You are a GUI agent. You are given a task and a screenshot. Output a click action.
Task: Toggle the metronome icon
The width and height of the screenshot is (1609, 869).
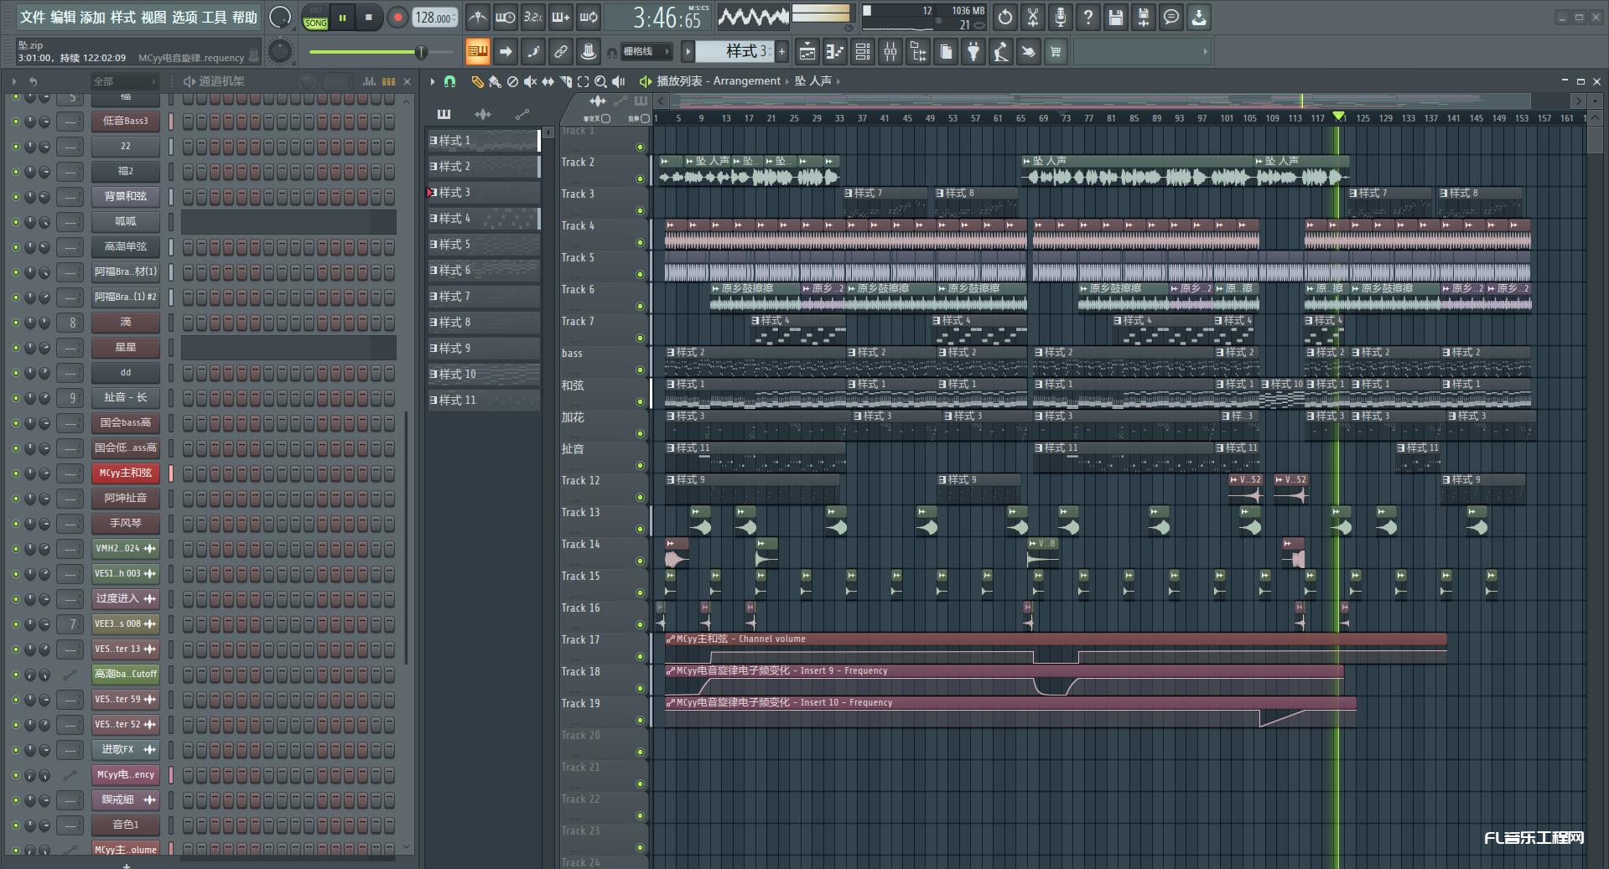click(477, 17)
